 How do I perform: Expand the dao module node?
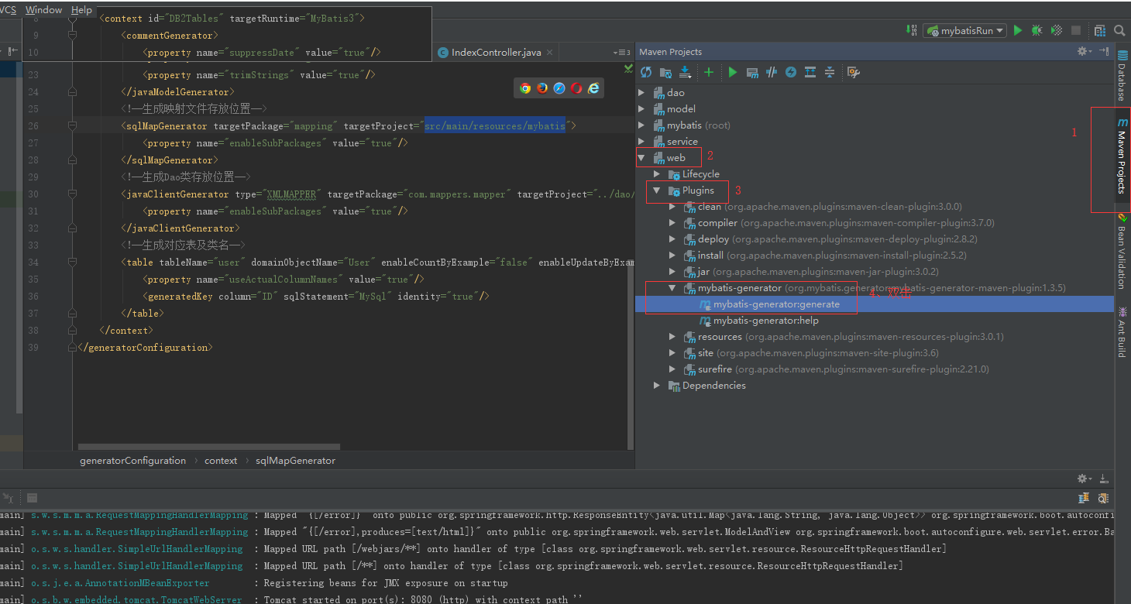click(x=641, y=92)
